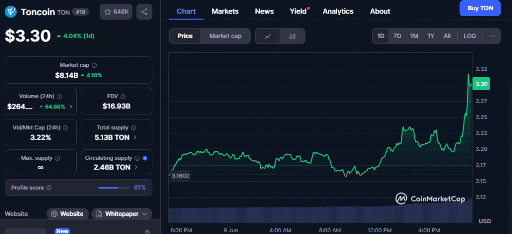Screen dimensions: 512x234
Task: Open the Chart tab
Action: pos(186,12)
